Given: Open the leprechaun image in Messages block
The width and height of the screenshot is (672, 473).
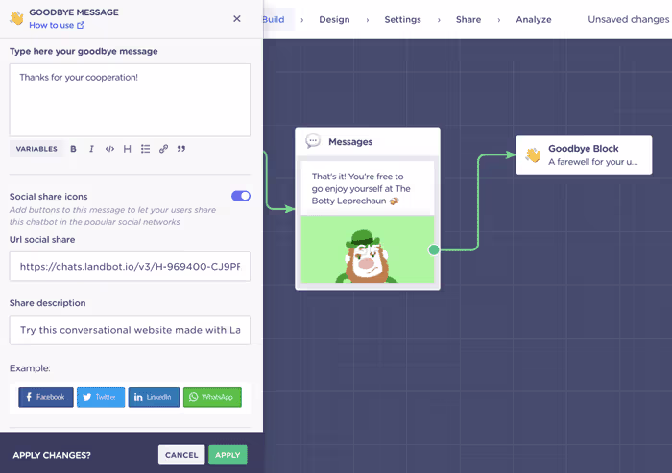Looking at the screenshot, I should (x=368, y=249).
